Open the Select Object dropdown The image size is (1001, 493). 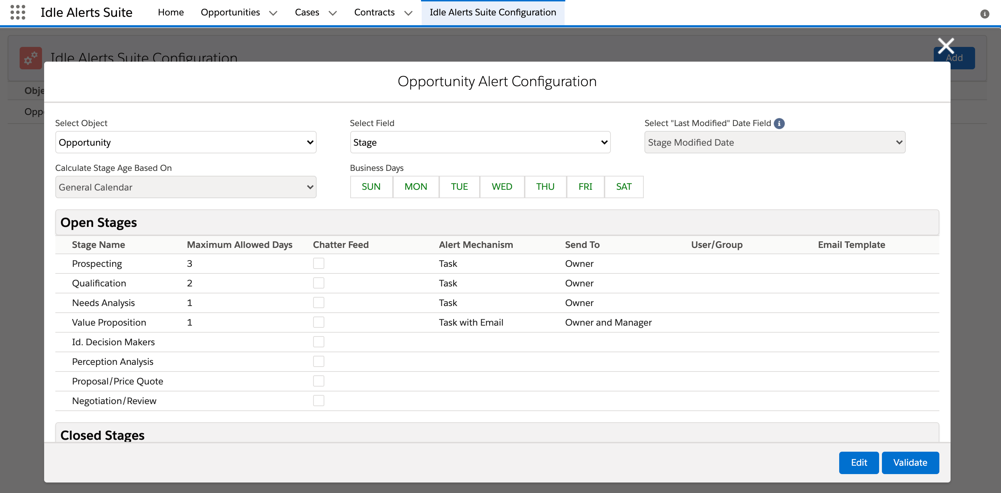(x=186, y=142)
